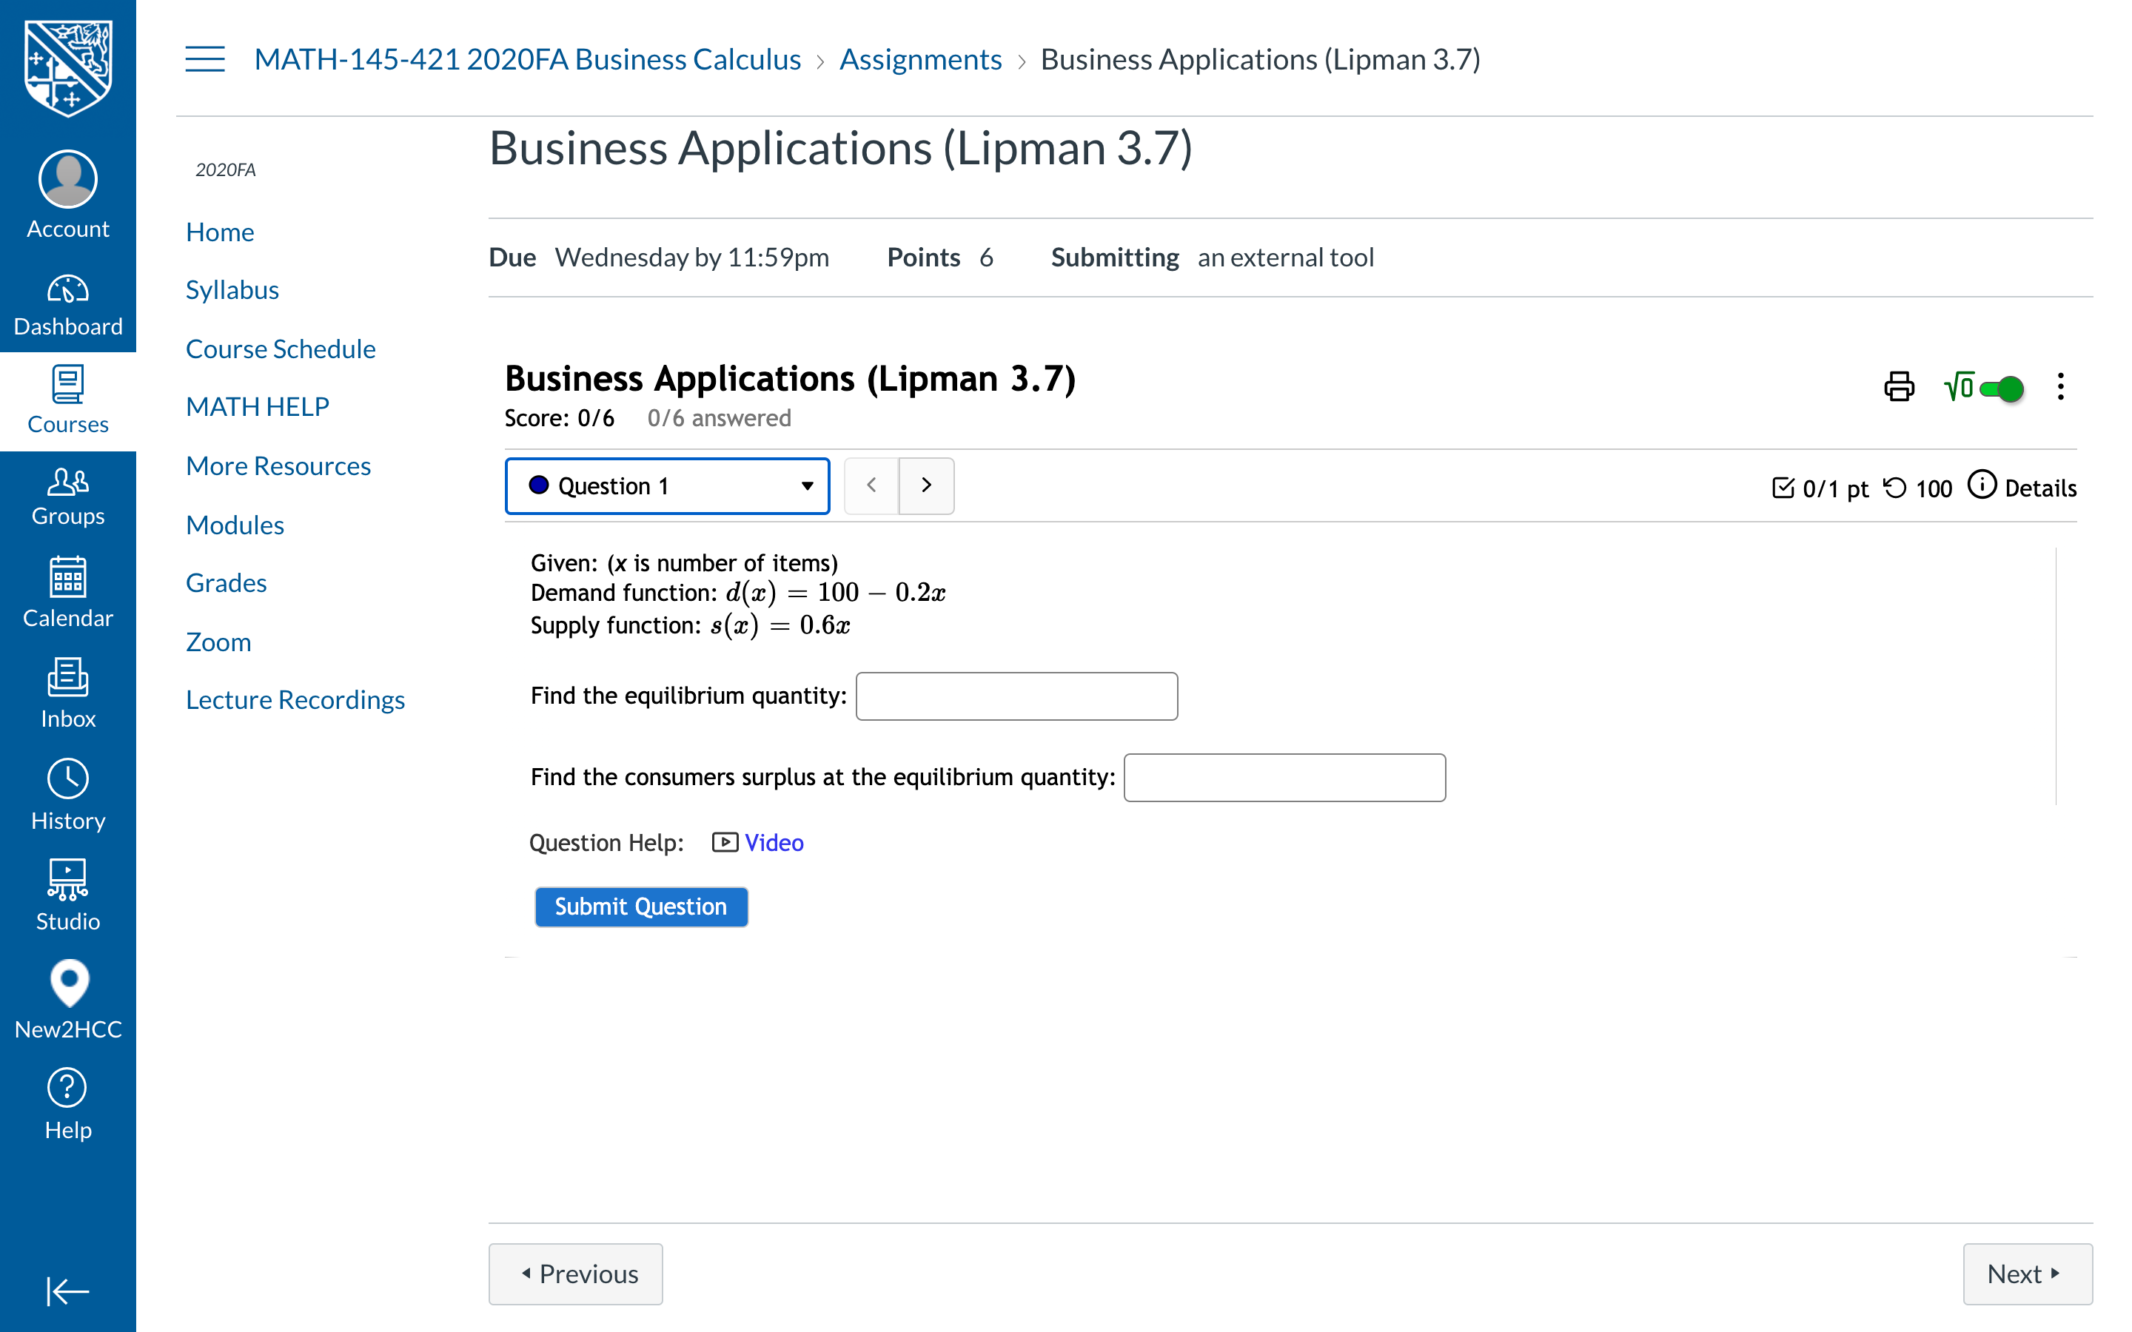Image resolution: width=2132 pixels, height=1332 pixels.
Task: Open the Dashboard in global sidebar
Action: pos(68,305)
